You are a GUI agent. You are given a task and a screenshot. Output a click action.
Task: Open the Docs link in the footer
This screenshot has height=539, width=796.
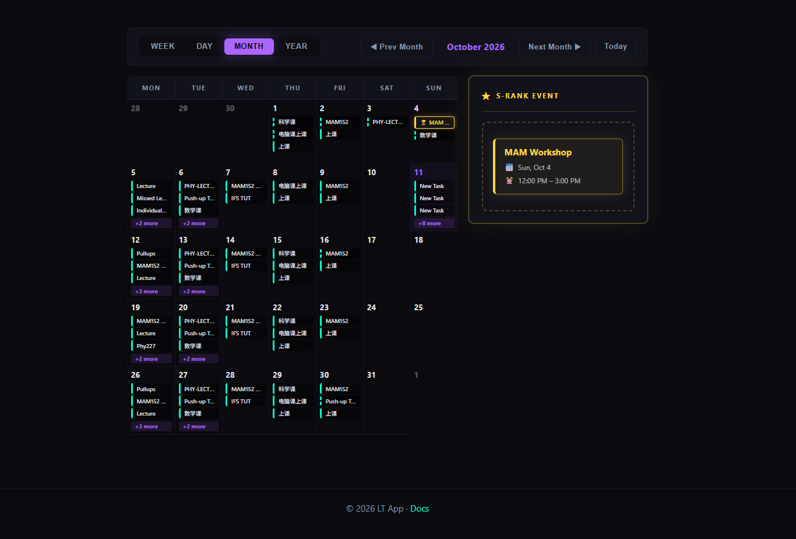(x=420, y=509)
